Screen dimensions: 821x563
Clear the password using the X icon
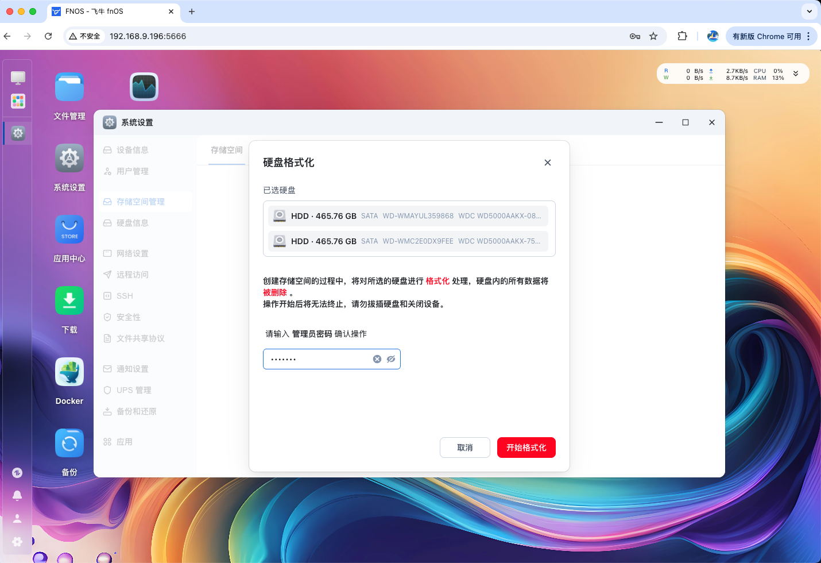pos(377,358)
